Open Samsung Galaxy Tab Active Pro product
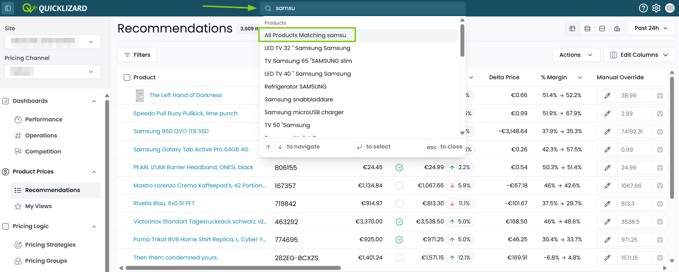Screen dimensions: 679x272 tap(191, 150)
